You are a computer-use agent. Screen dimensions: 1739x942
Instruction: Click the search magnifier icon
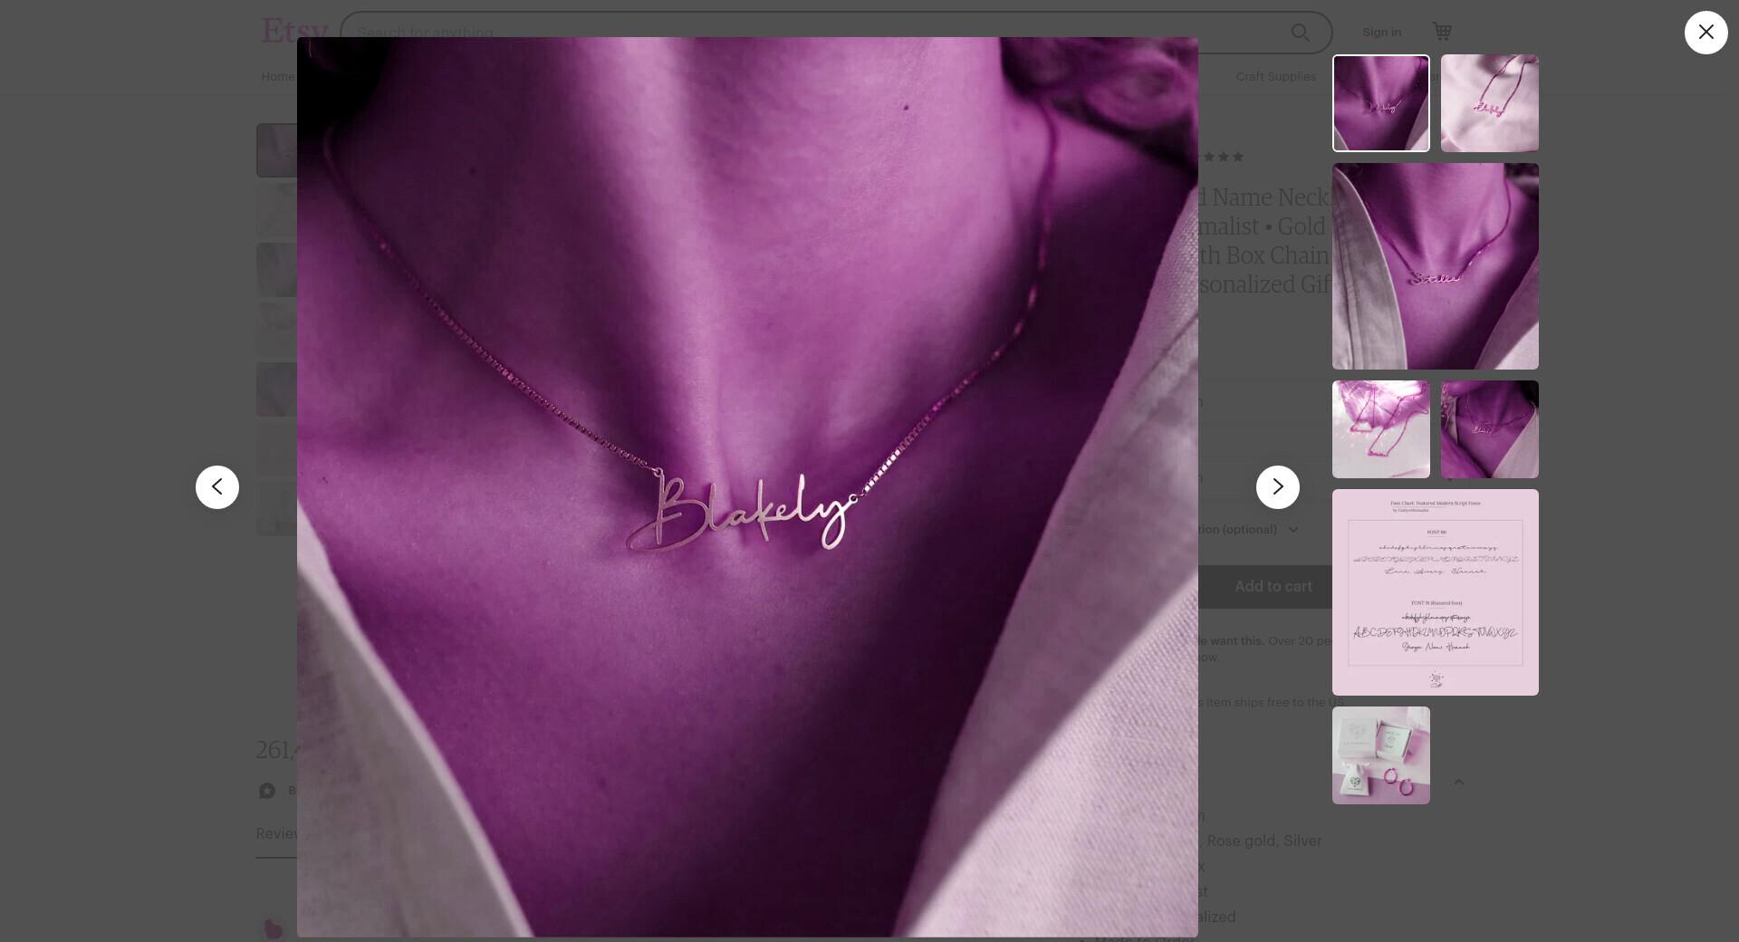coord(1301,33)
